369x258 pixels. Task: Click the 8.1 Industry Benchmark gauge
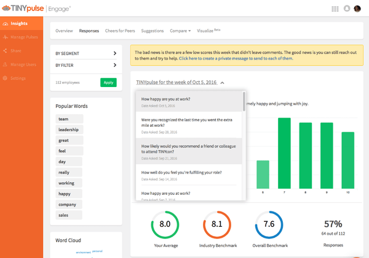(217, 225)
